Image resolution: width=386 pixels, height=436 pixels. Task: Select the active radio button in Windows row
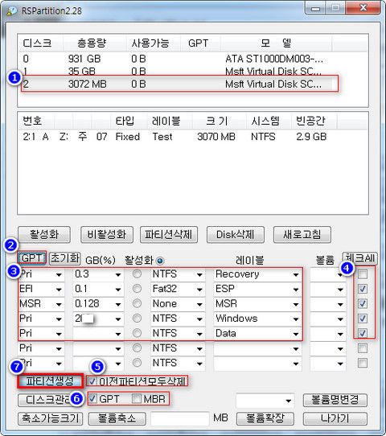point(137,318)
